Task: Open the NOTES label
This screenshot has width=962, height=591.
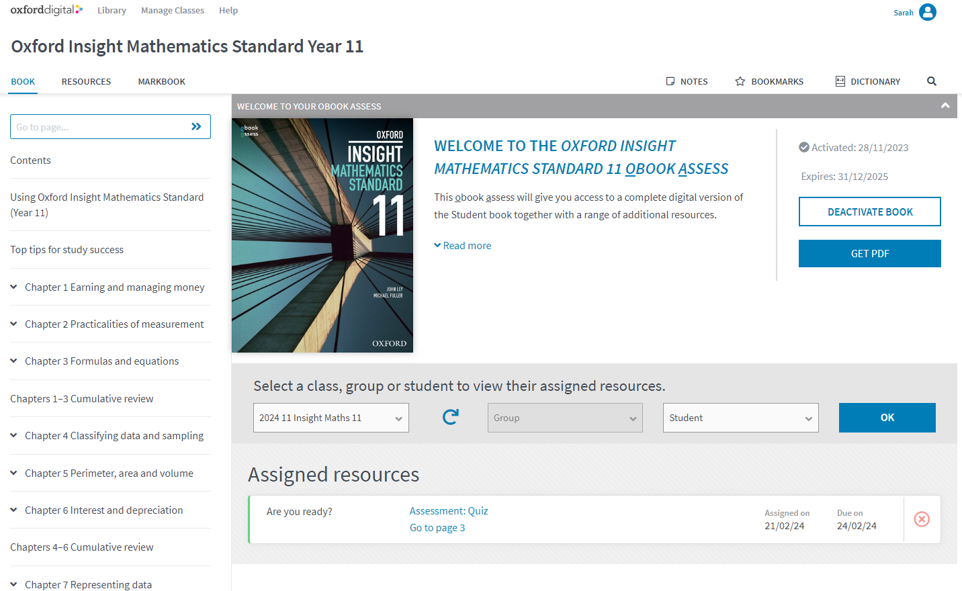Action: (694, 81)
